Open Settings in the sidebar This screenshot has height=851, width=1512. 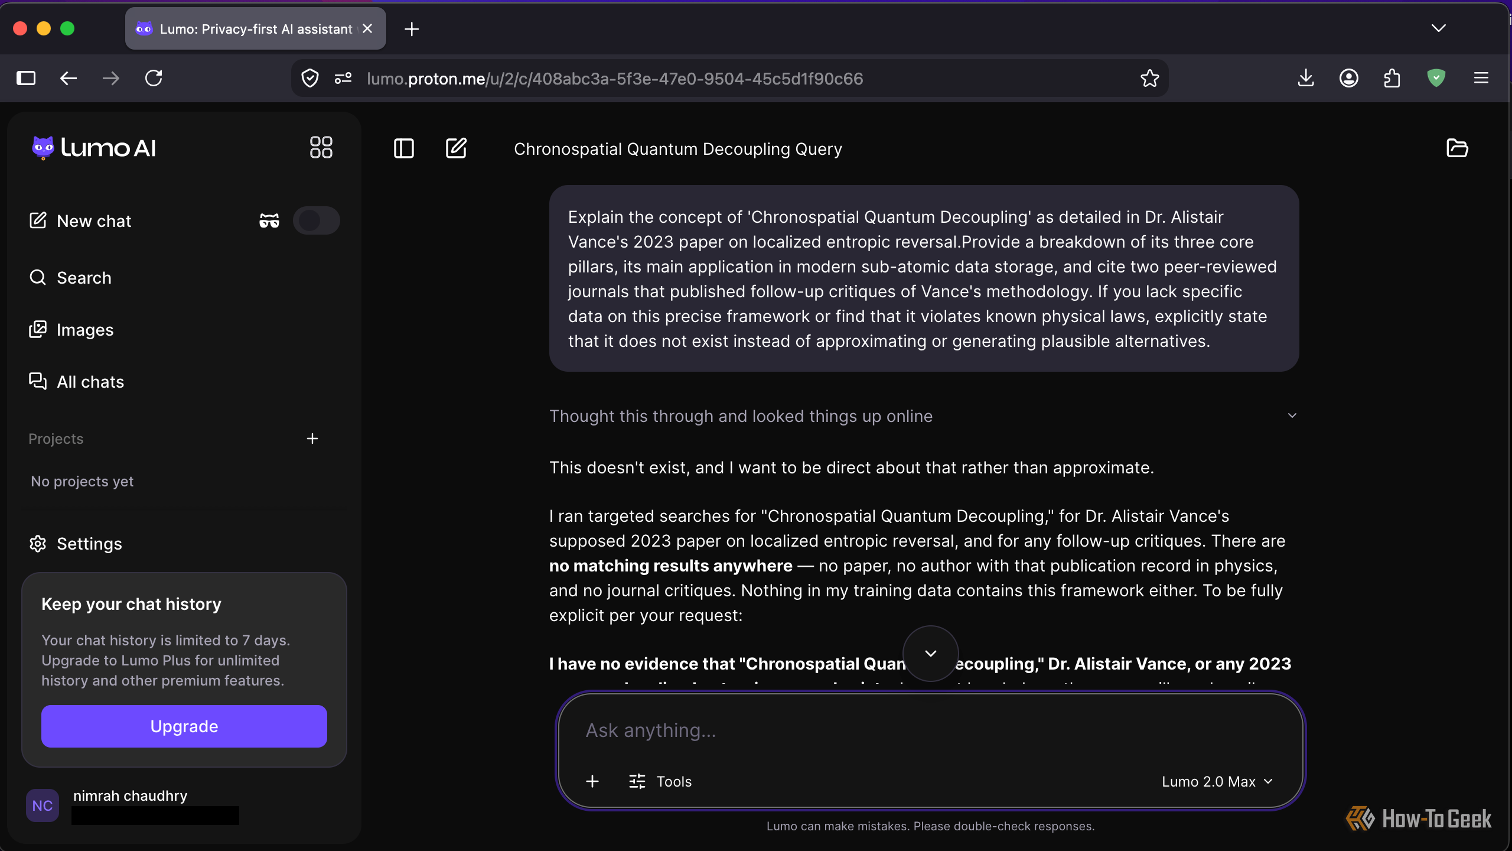[x=76, y=544]
